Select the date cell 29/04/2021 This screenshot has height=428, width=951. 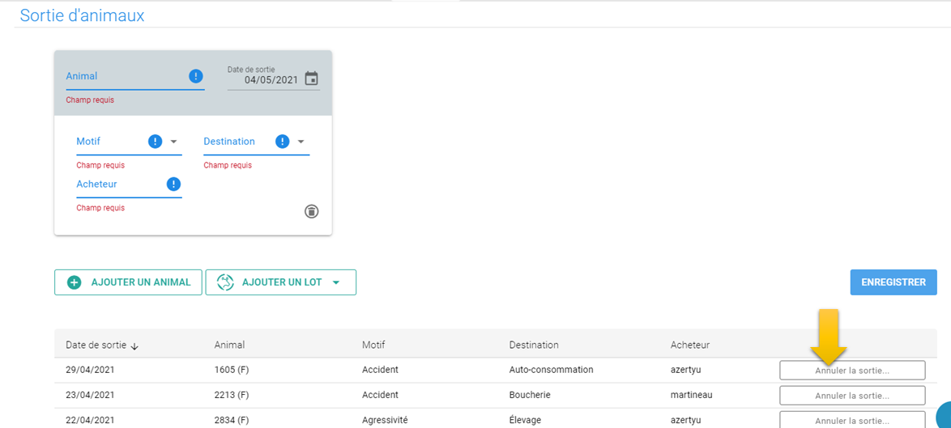[90, 369]
